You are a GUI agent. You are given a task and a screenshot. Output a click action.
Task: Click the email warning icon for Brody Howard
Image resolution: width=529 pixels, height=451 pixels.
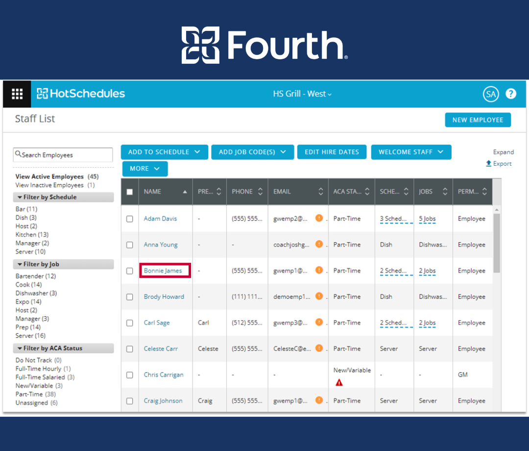319,296
